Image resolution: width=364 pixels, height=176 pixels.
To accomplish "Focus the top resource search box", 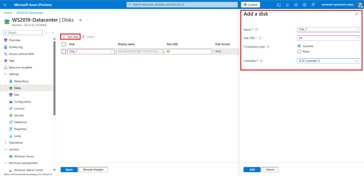I will tap(183, 5).
